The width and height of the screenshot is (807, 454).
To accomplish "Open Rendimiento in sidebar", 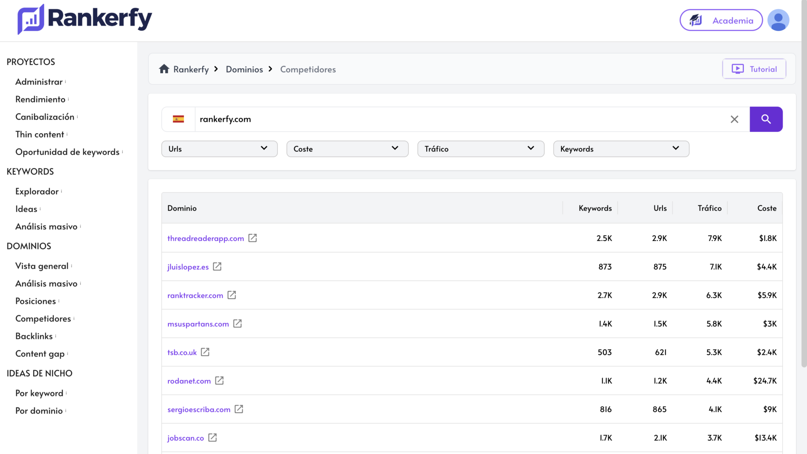I will click(40, 100).
